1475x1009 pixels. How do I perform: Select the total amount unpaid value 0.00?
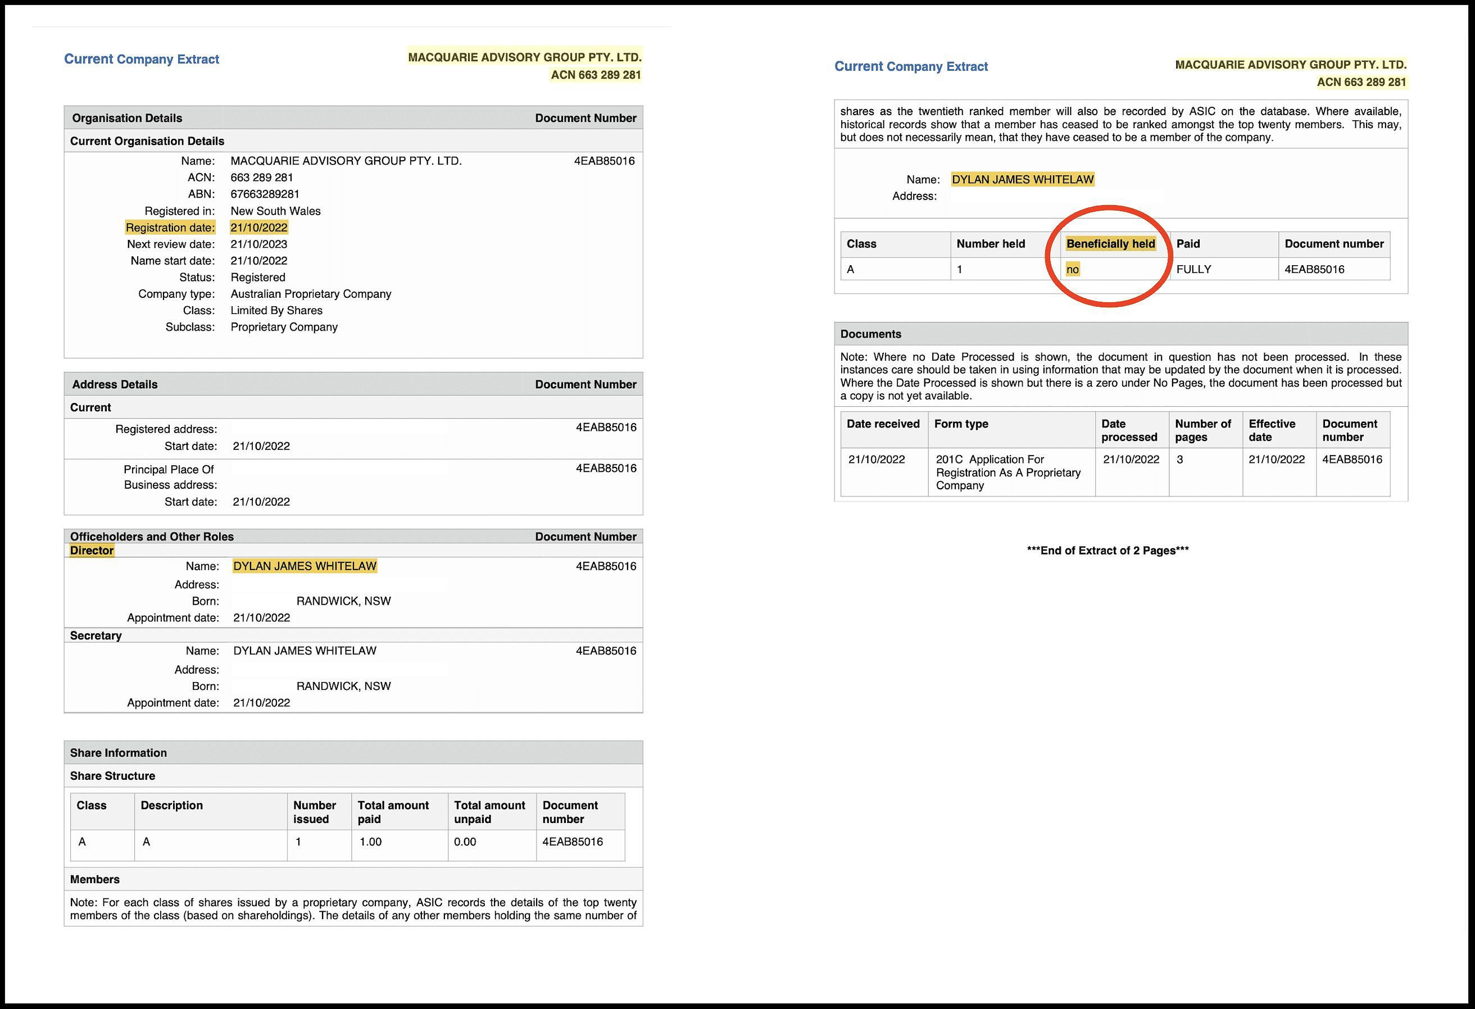click(x=465, y=842)
